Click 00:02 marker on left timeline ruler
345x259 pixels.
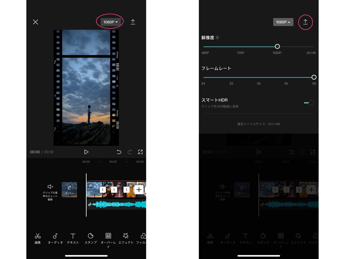click(113, 162)
